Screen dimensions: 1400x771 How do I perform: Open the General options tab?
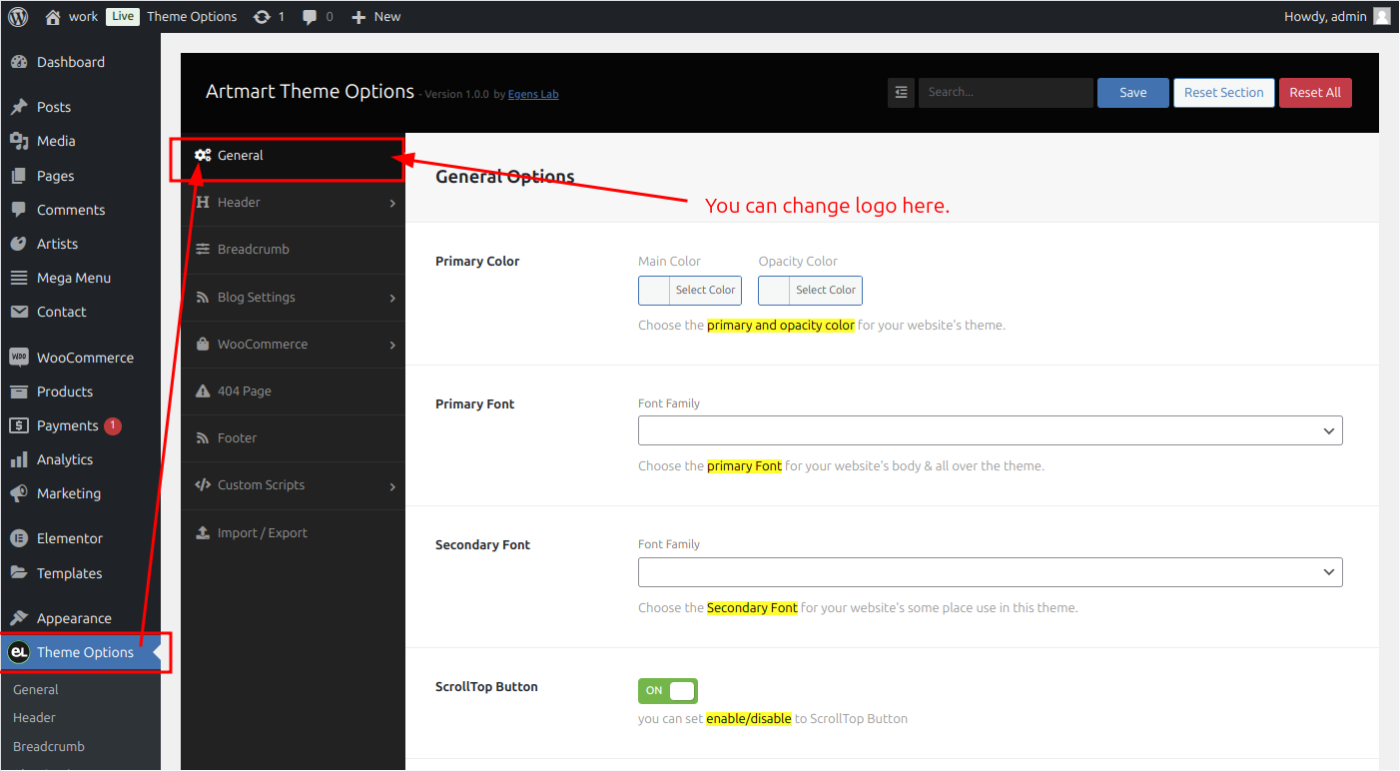click(293, 156)
